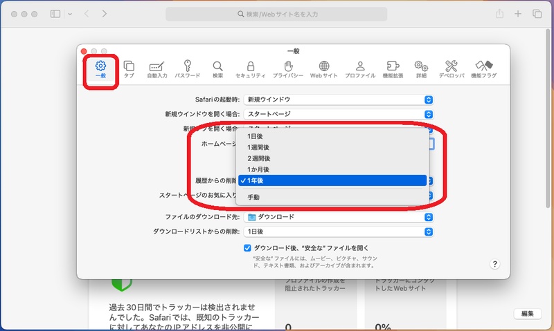Go forward with the toolbar forward arrow
Viewport: 554px width, 331px height.
click(x=105, y=14)
